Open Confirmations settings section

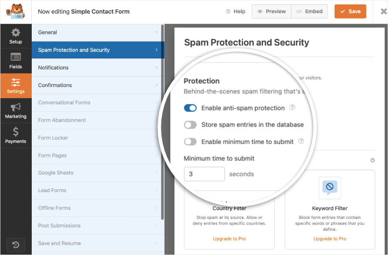coord(98,85)
